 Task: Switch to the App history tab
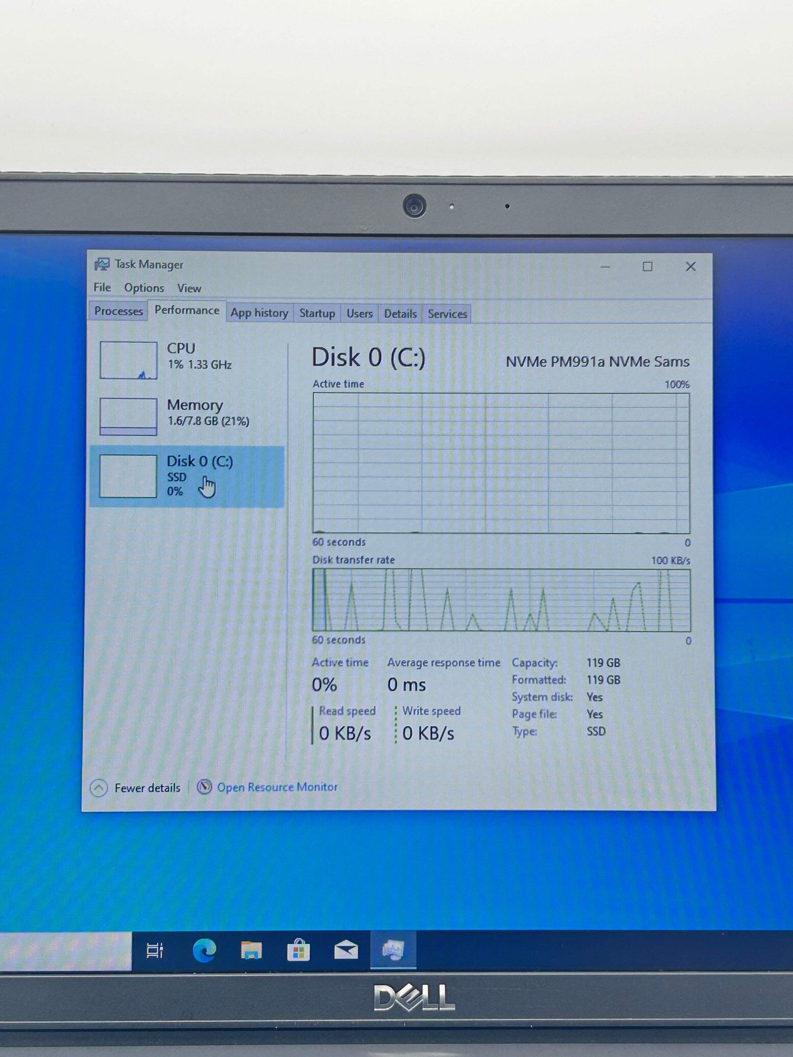(259, 313)
